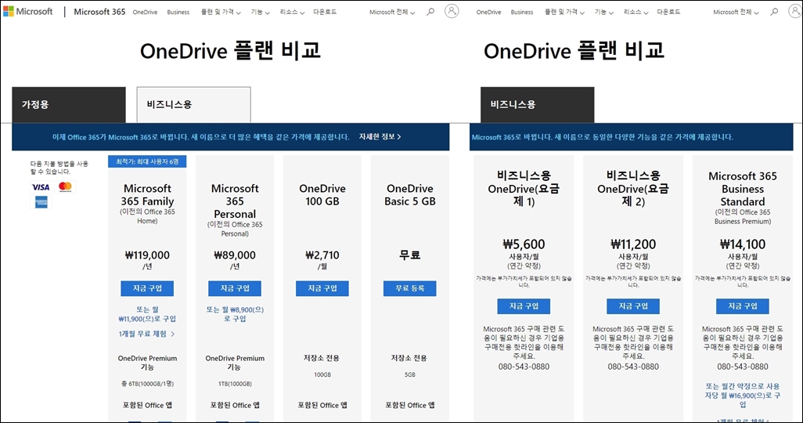Open the search icon in left page header

pos(430,12)
